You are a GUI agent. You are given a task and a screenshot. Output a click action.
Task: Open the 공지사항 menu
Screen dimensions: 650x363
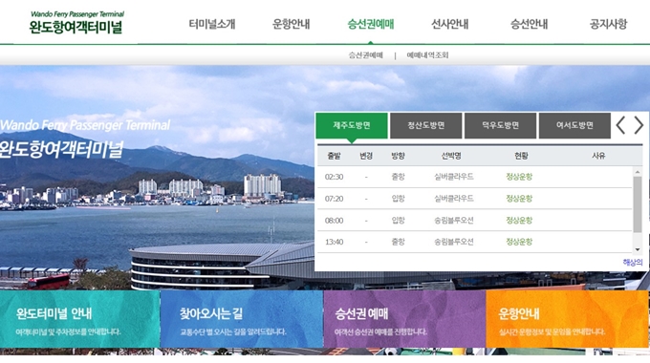608,24
